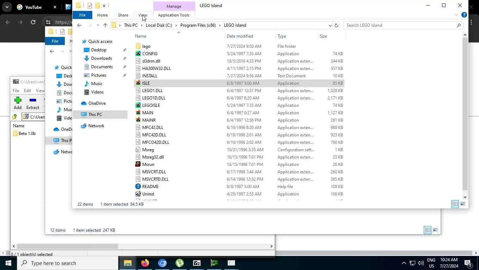The height and width of the screenshot is (270, 479).
Task: Open the Manage contextual tab
Action: [174, 6]
